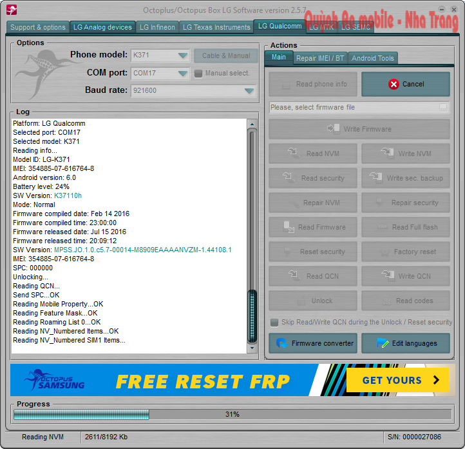The image size is (465, 449).
Task: Click the Repair NVM button
Action: pyautogui.click(x=313, y=203)
